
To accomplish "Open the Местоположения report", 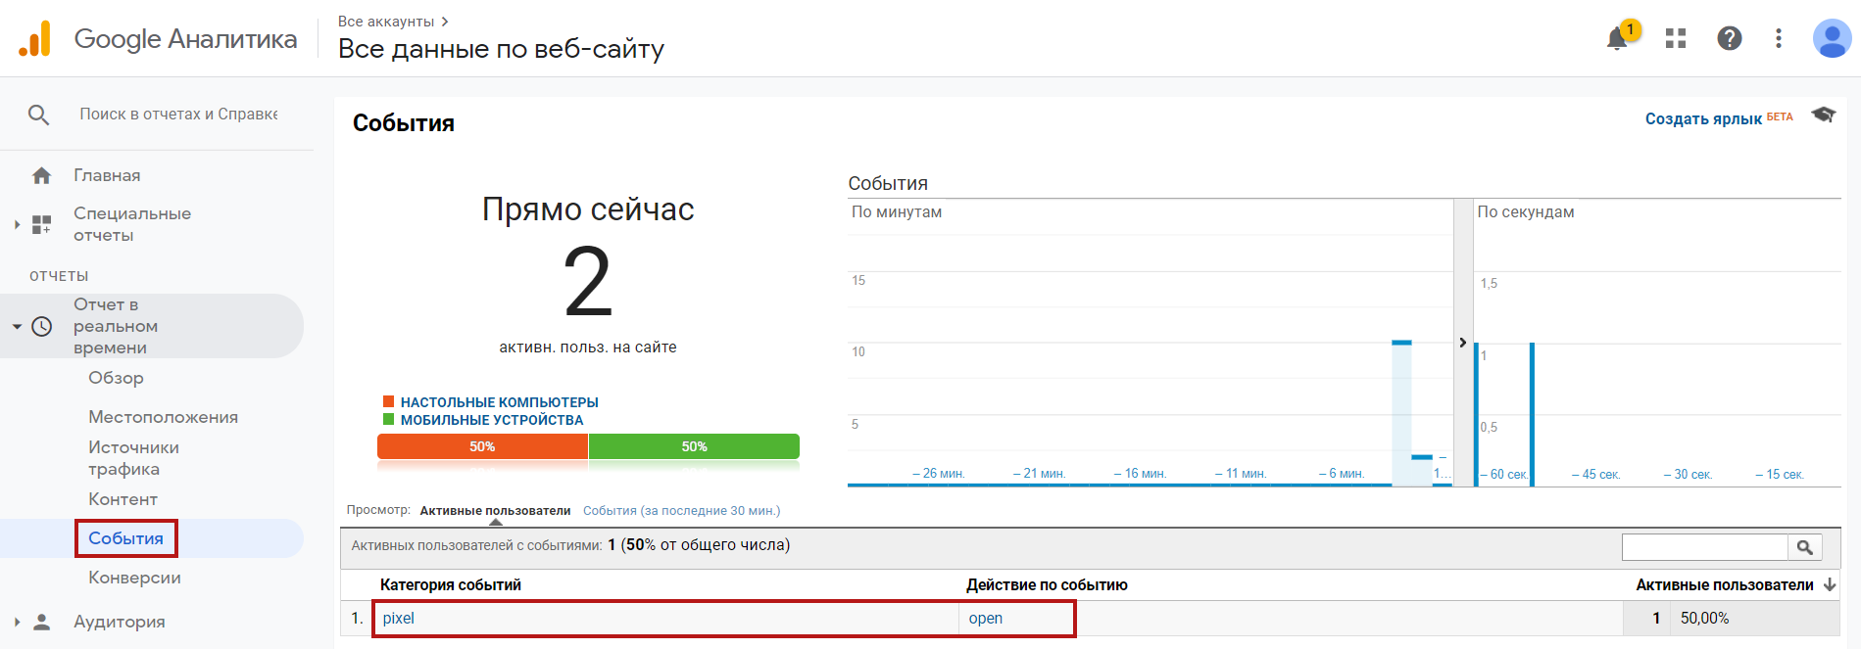I will [x=163, y=417].
